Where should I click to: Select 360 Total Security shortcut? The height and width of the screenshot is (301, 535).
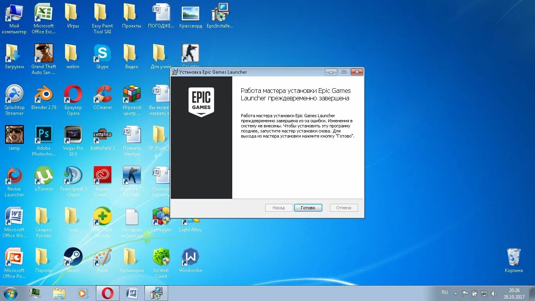click(x=102, y=222)
